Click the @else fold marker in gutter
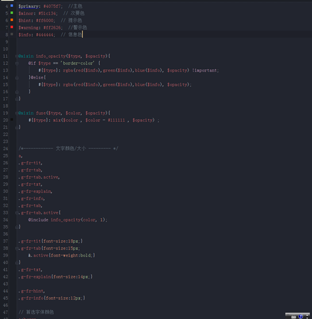 (17, 78)
